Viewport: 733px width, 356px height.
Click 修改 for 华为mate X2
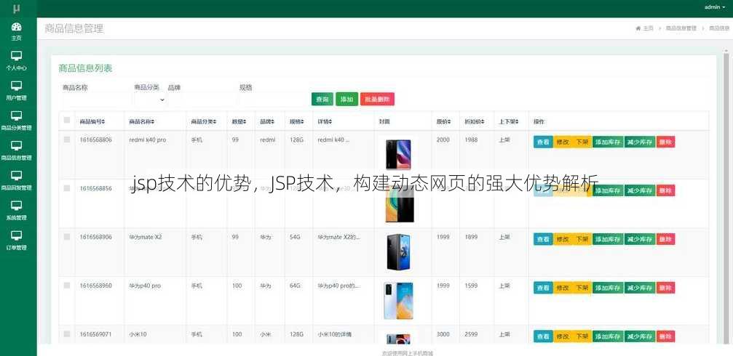563,239
